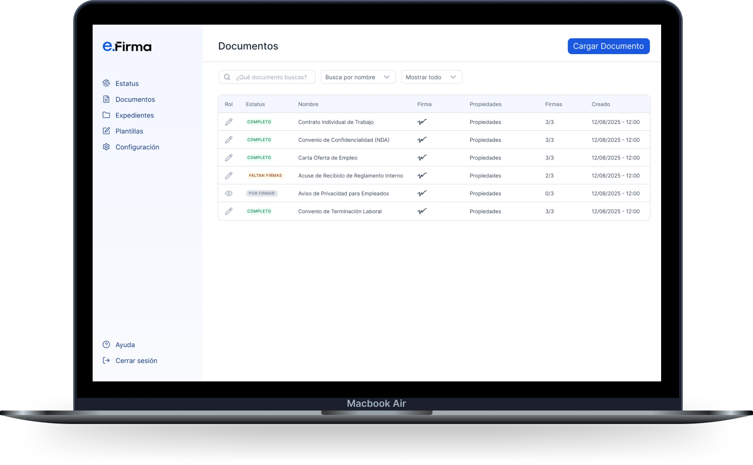Go to Documentos in the sidebar
This screenshot has height=465, width=753.
click(x=135, y=99)
